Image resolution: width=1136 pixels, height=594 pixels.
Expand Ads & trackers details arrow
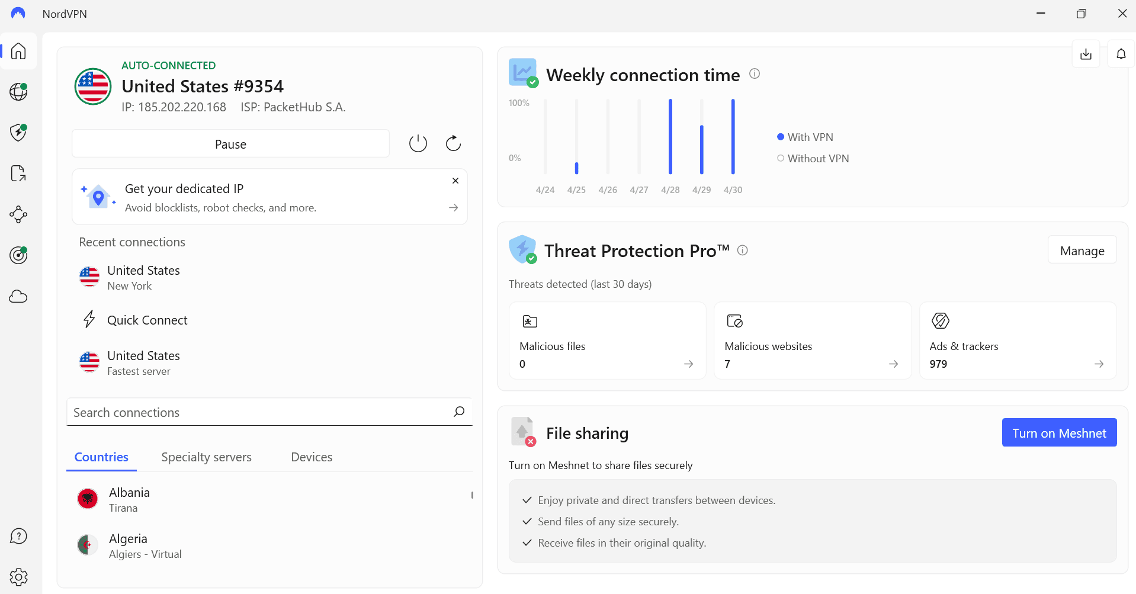click(1099, 364)
